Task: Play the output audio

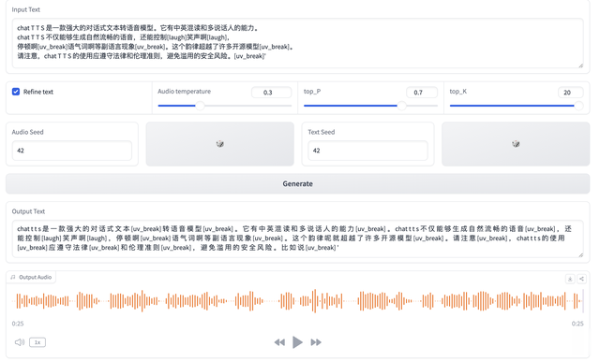Action: [x=297, y=342]
